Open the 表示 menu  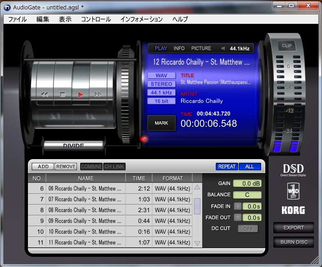[x=65, y=19]
